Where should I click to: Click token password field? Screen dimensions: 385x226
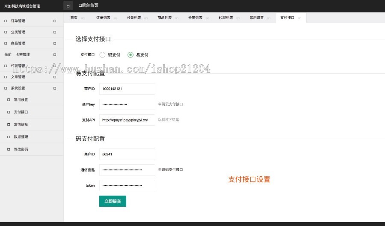tap(127, 185)
